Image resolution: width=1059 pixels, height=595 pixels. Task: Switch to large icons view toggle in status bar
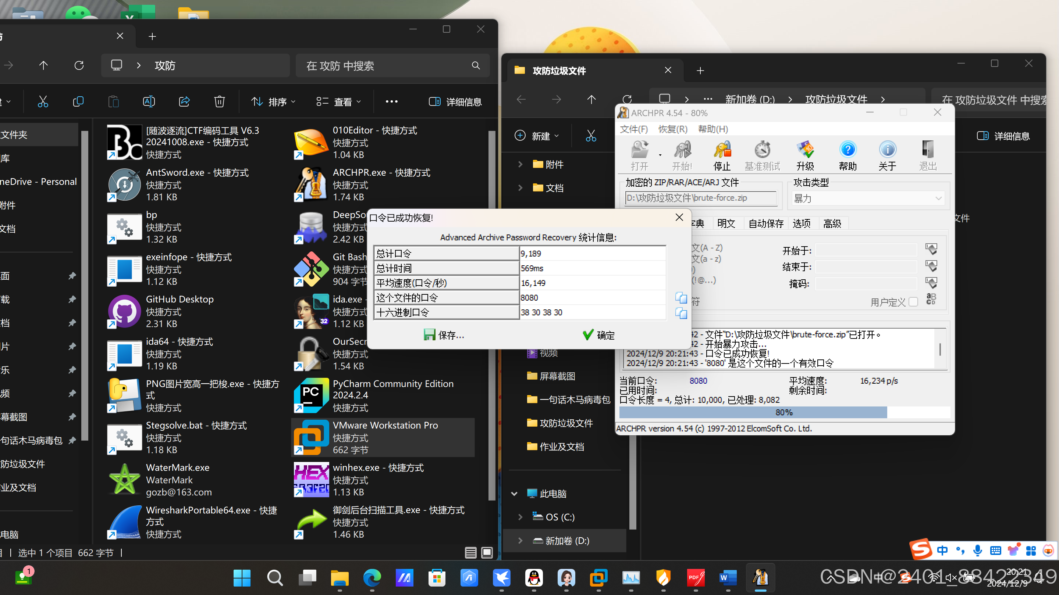[x=487, y=553]
